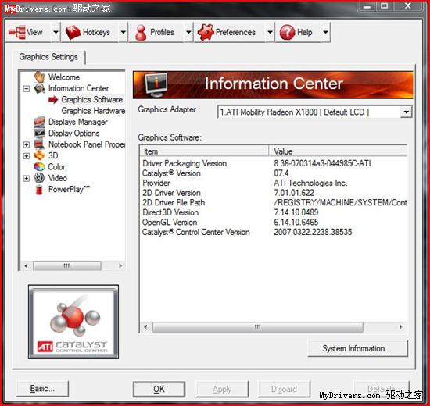The image size is (430, 406).
Task: Click the OK button
Action: pos(159,389)
